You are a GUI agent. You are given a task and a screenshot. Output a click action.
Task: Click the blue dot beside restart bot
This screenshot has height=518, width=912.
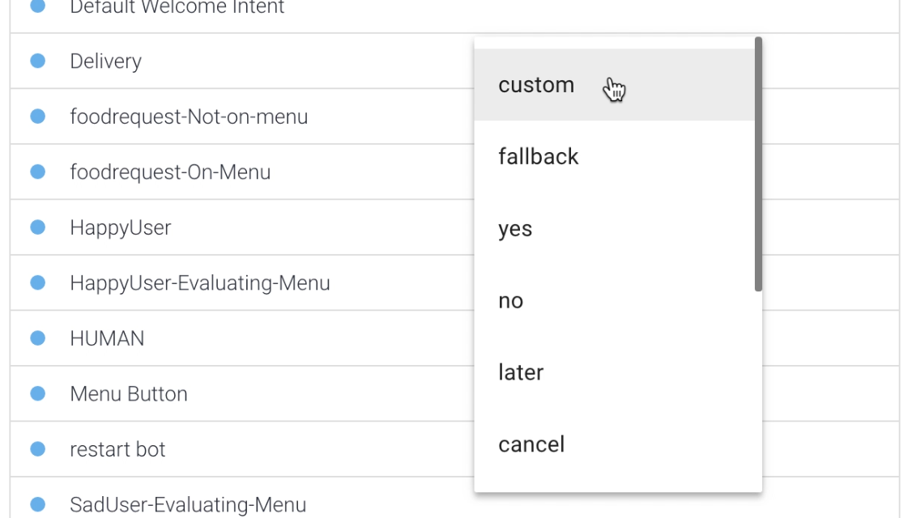37,449
